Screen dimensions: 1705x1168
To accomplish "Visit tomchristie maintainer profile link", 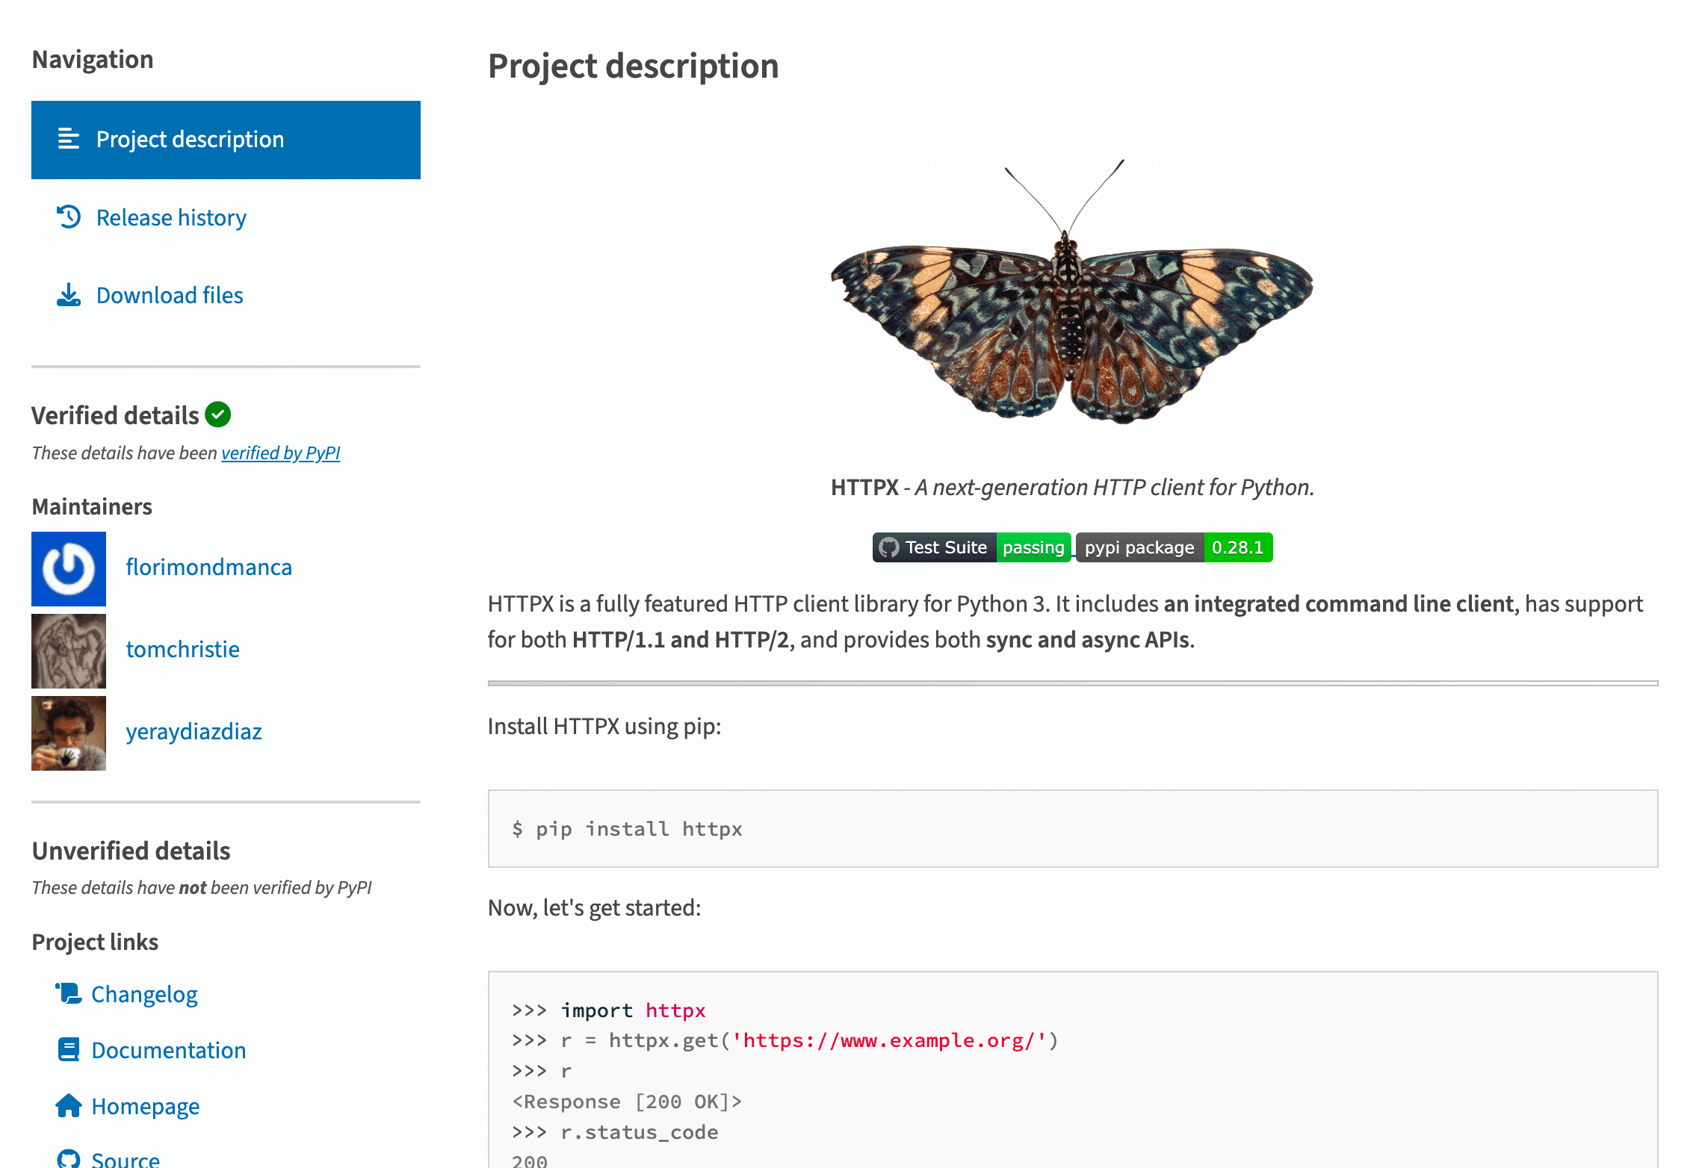I will pyautogui.click(x=182, y=649).
